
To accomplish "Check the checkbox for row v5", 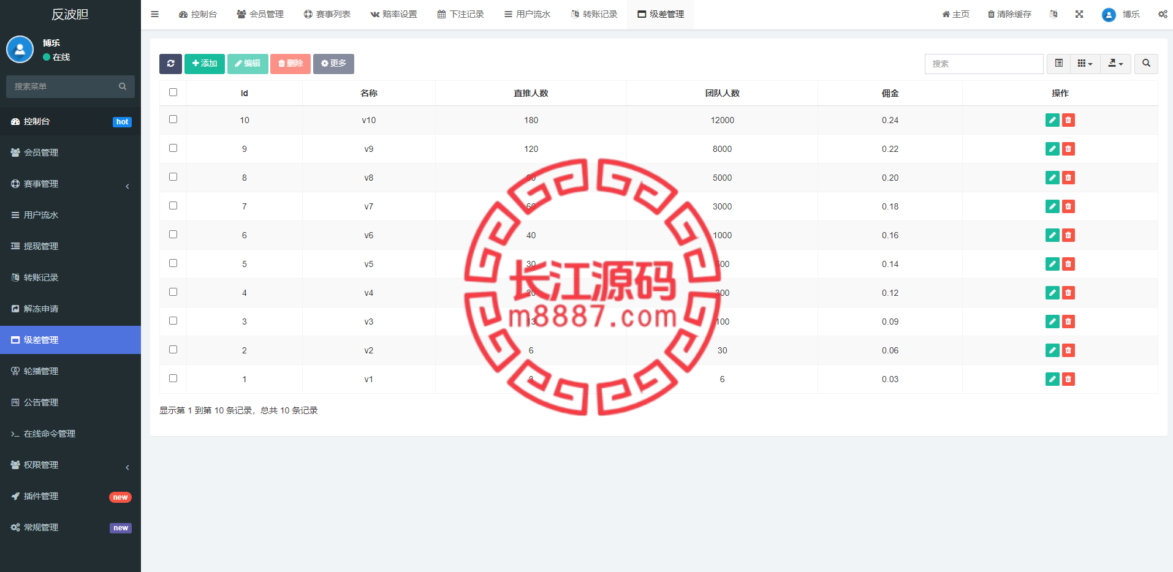I will coord(173,263).
